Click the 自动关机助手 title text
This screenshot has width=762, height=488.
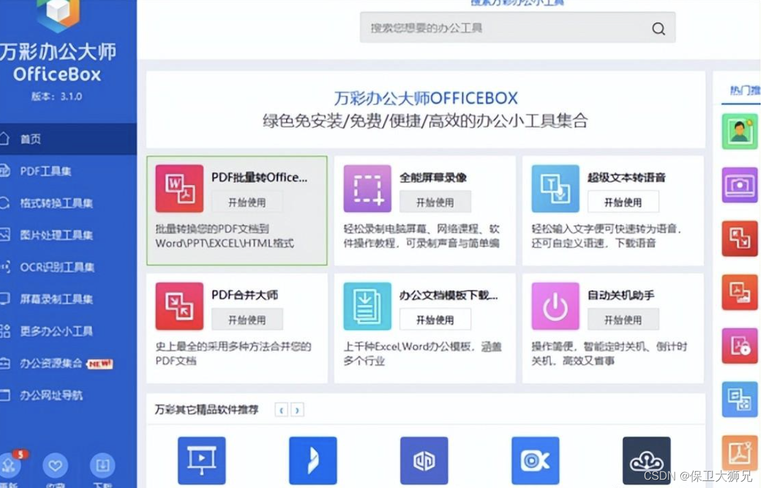pyautogui.click(x=621, y=295)
